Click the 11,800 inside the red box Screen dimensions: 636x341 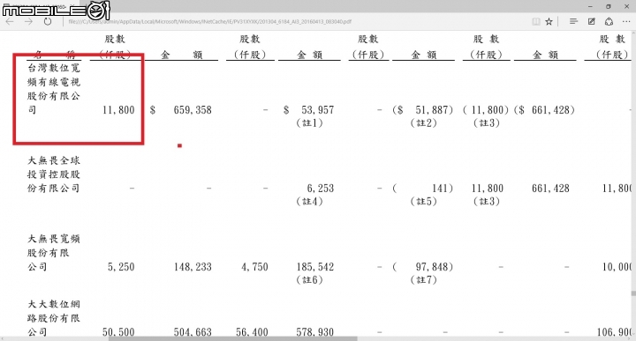118,110
